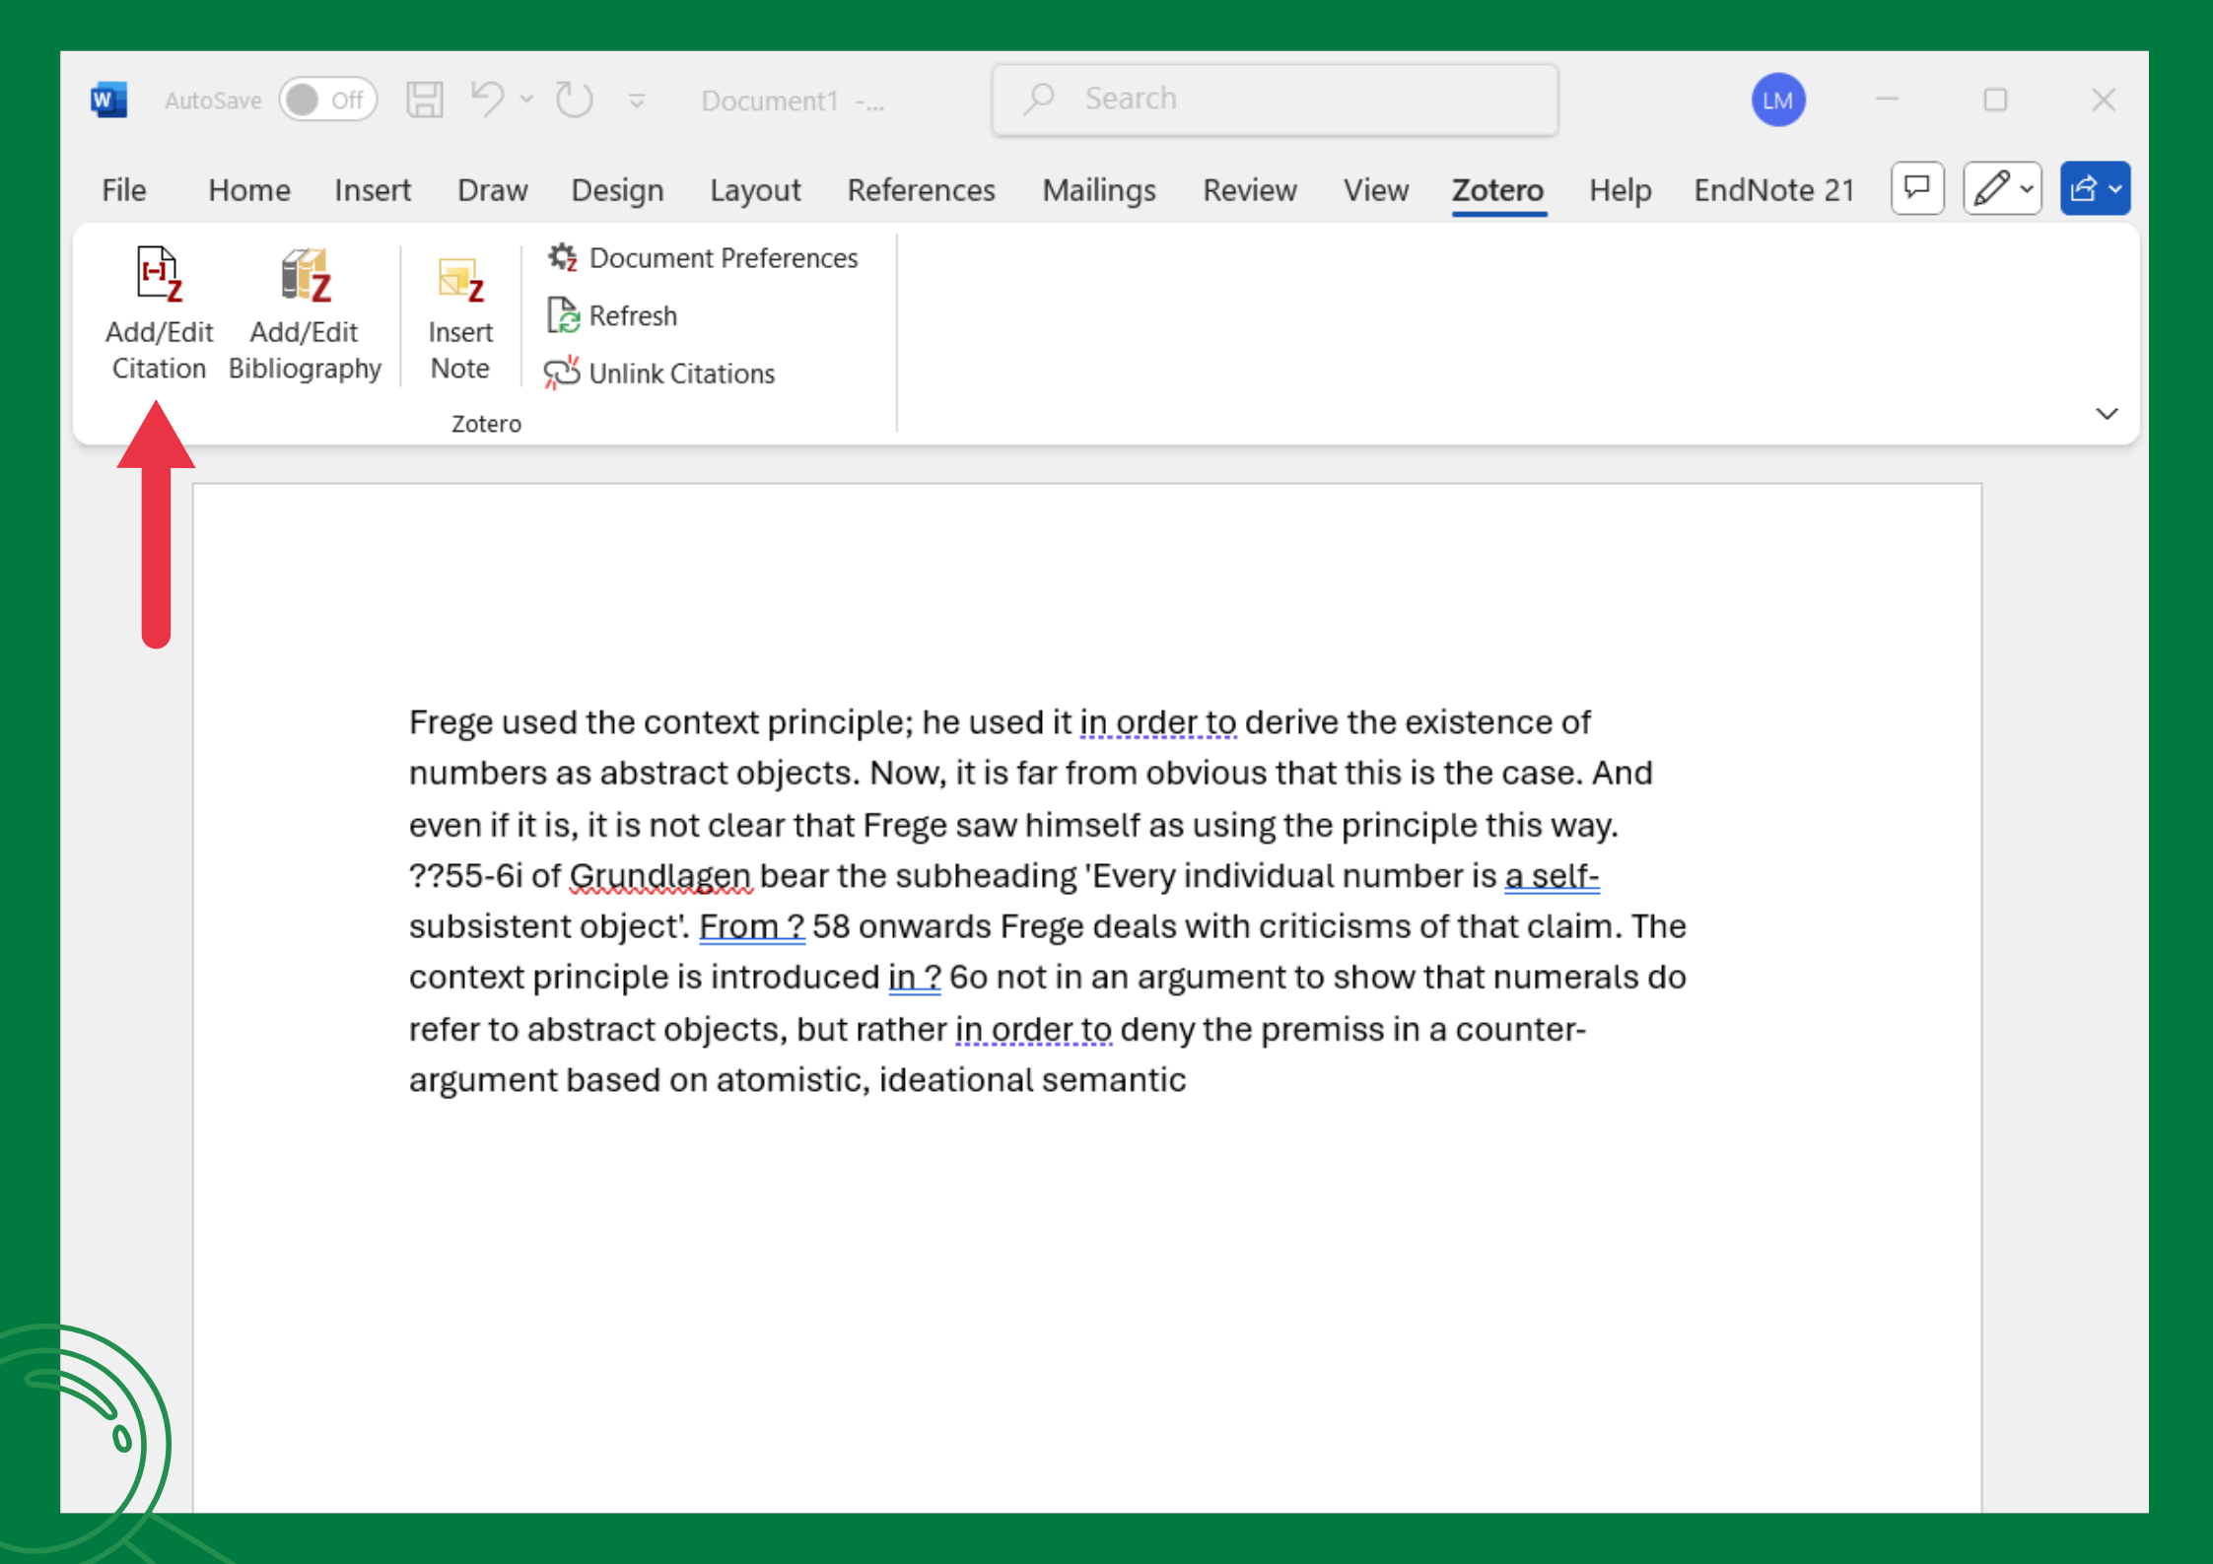Switch to the Review tab
This screenshot has width=2213, height=1564.
[x=1249, y=189]
